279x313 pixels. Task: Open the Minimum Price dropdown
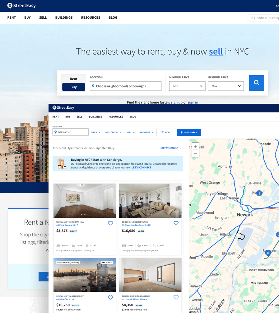[x=187, y=86]
